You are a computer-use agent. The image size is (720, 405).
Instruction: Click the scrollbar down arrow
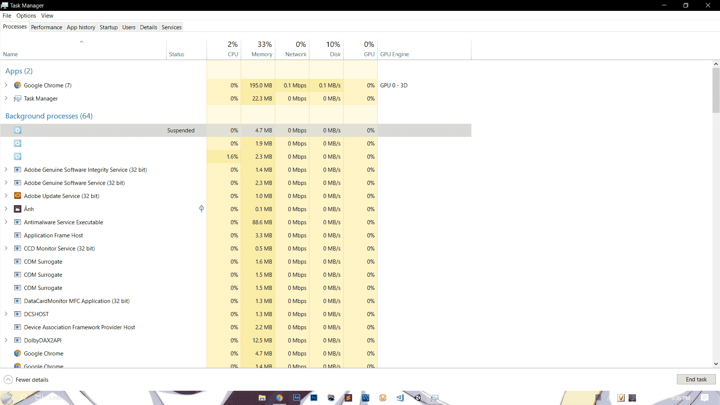click(716, 364)
